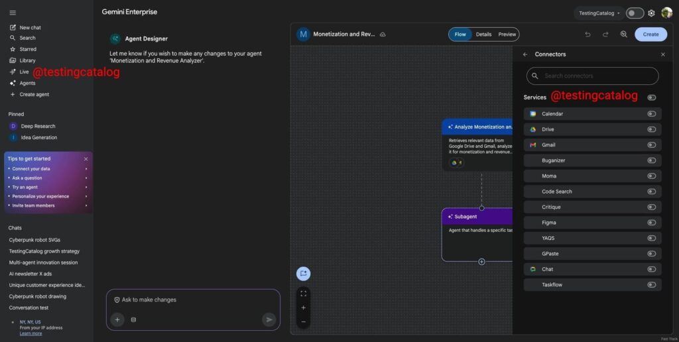679x342 pixels.
Task: Click the attach plus button in chat box
Action: [117, 319]
